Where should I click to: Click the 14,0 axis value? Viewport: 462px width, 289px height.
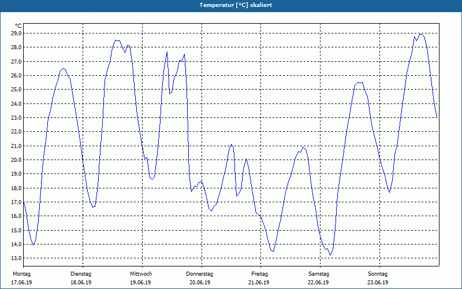pyautogui.click(x=16, y=244)
